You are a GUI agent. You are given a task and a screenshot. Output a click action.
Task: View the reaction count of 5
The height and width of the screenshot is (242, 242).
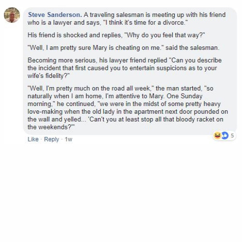click(x=232, y=136)
